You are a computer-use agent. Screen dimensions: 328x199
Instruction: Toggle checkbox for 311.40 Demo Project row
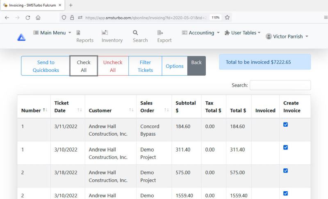point(285,148)
